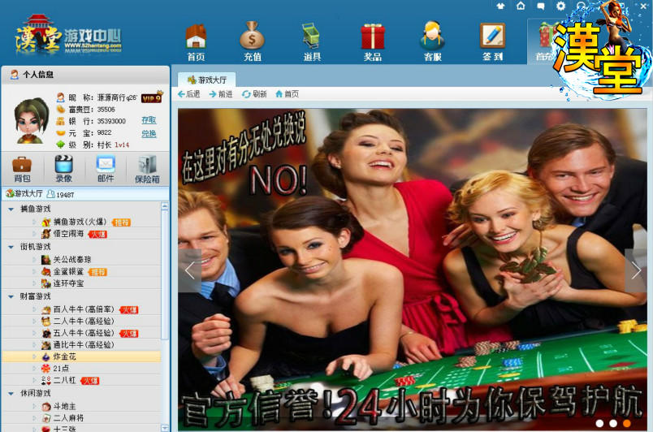Collapse the 财富游戏 category
Viewport: 653px width, 432px height.
(x=11, y=296)
